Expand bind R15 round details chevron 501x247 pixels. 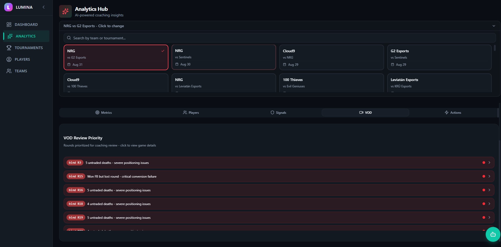[489, 176]
